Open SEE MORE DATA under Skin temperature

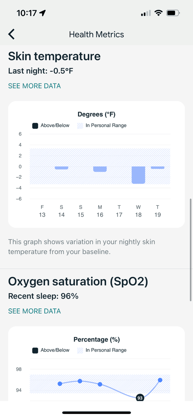tap(34, 86)
